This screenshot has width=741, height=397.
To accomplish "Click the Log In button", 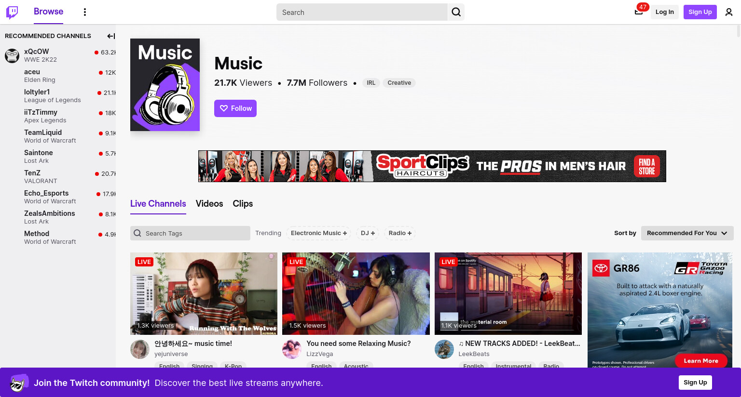I will pos(664,12).
